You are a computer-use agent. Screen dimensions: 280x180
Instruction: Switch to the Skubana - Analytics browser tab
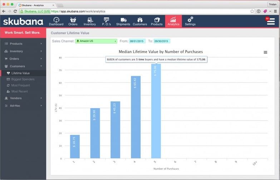[x=36, y=5]
